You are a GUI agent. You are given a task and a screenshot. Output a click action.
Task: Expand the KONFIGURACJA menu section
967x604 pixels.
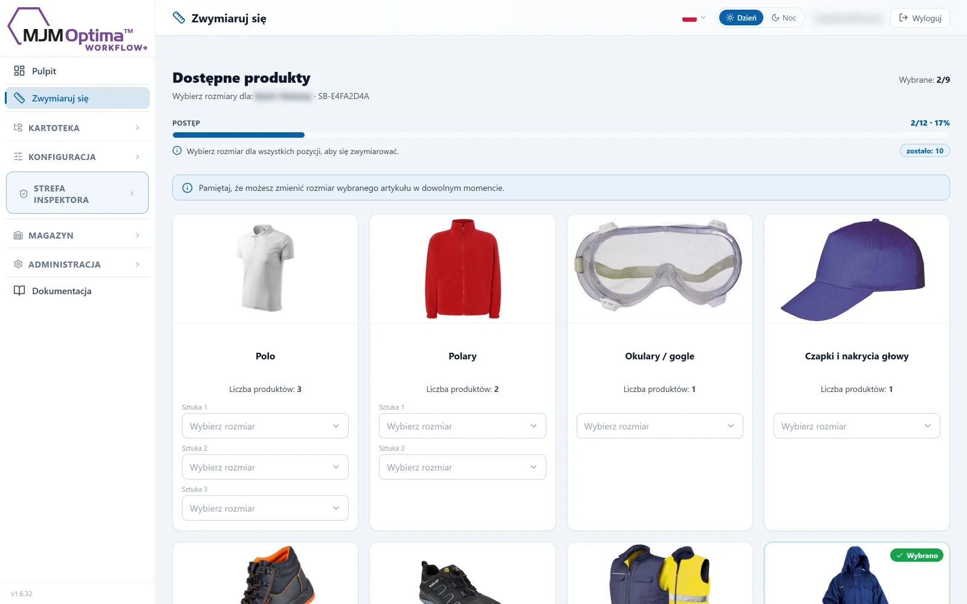[77, 156]
